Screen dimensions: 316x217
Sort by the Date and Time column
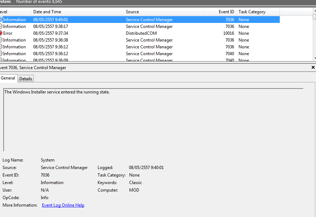pos(77,12)
